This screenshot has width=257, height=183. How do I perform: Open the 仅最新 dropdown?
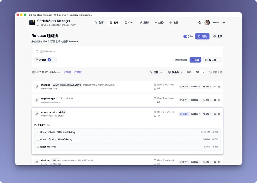(x=175, y=72)
